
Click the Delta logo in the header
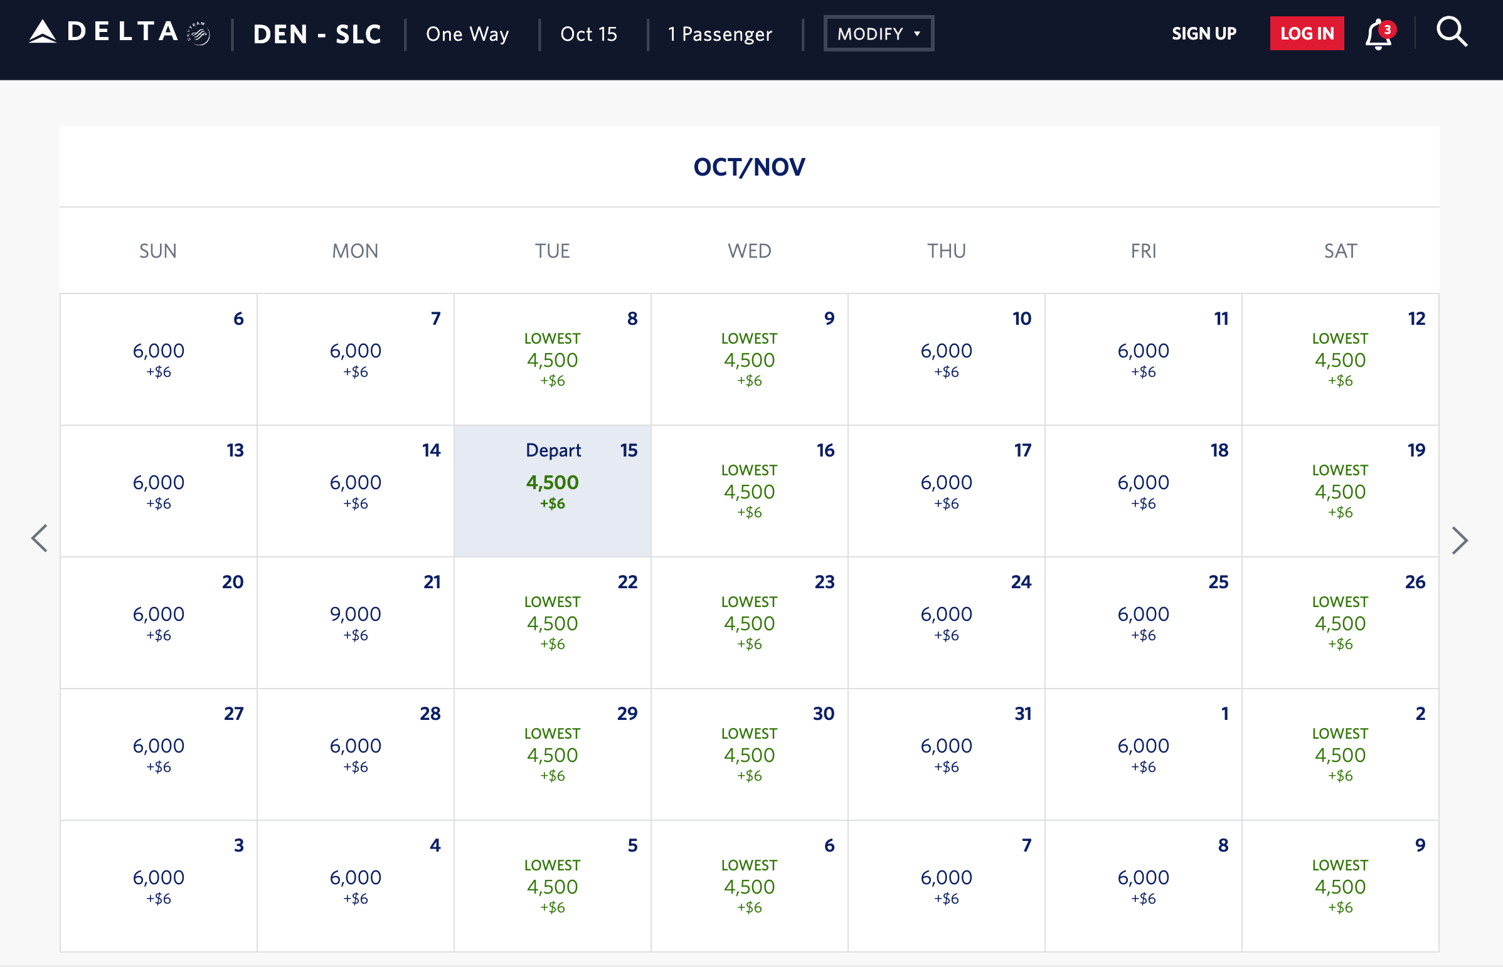pyautogui.click(x=104, y=33)
